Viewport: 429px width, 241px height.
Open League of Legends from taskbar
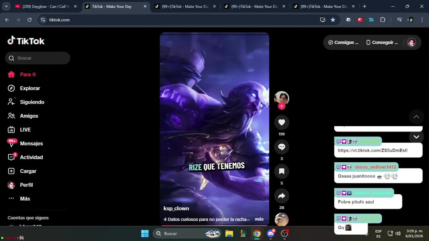point(243,233)
